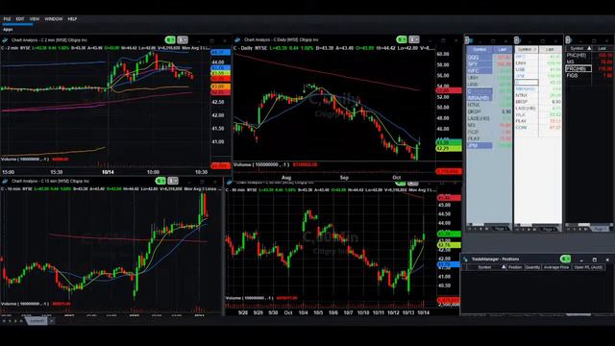Click chart icon of C 60 min window
The height and width of the screenshot is (346, 615).
click(x=230, y=183)
